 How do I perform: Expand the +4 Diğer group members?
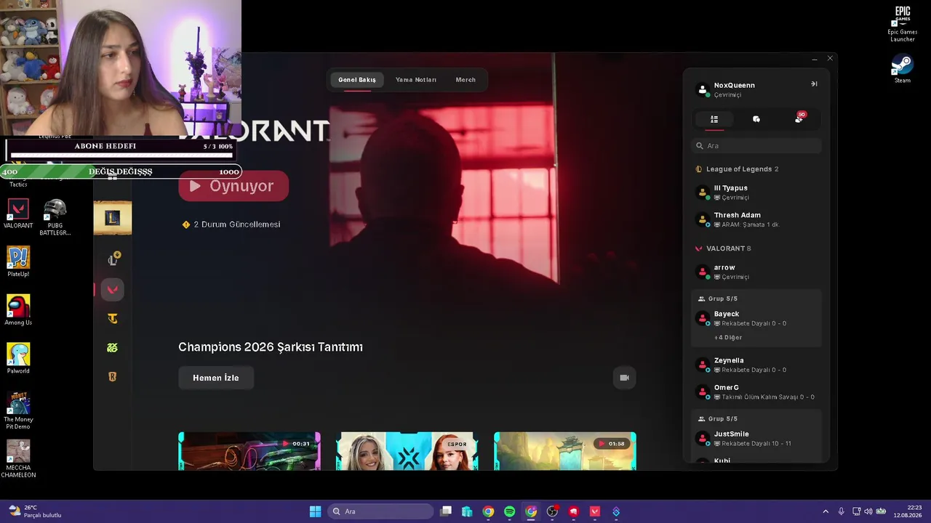pos(728,338)
